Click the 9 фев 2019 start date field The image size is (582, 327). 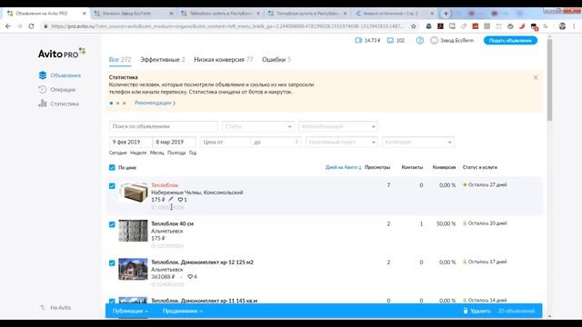(130, 142)
